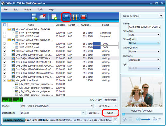Open the Profile SWF Format dropdown
The image size is (166, 126).
57,106
